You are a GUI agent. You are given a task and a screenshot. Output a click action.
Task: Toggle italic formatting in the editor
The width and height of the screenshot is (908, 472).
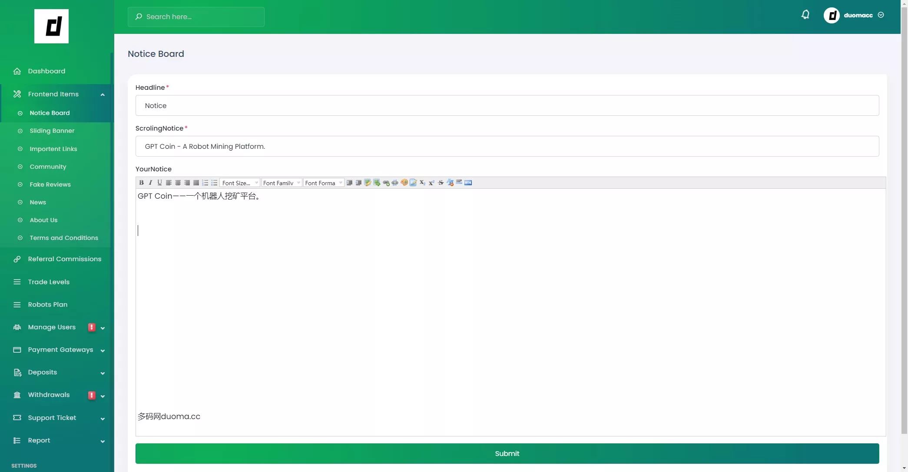click(x=150, y=183)
